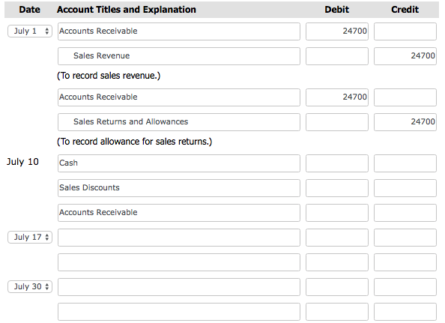Click the first credit field for July 30
Viewport: 445px width, 323px height.
[405, 287]
